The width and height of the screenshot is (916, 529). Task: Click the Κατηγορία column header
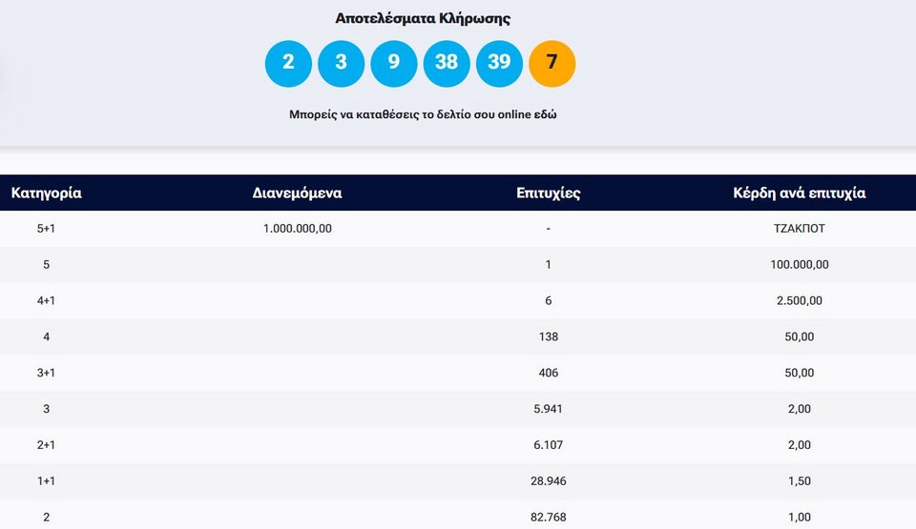click(x=46, y=193)
